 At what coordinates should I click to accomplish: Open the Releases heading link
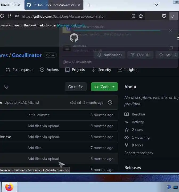[132, 167]
